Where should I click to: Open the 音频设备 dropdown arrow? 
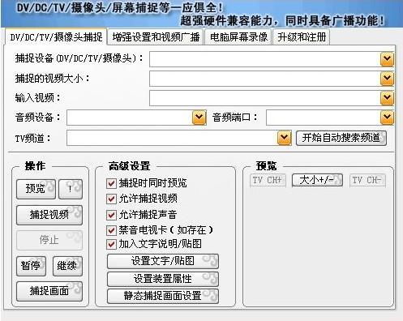pos(199,118)
